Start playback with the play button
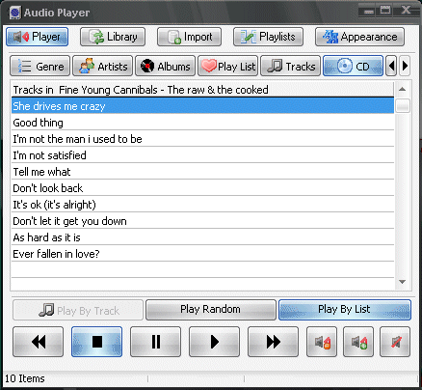The height and width of the screenshot is (390, 422). (214, 342)
